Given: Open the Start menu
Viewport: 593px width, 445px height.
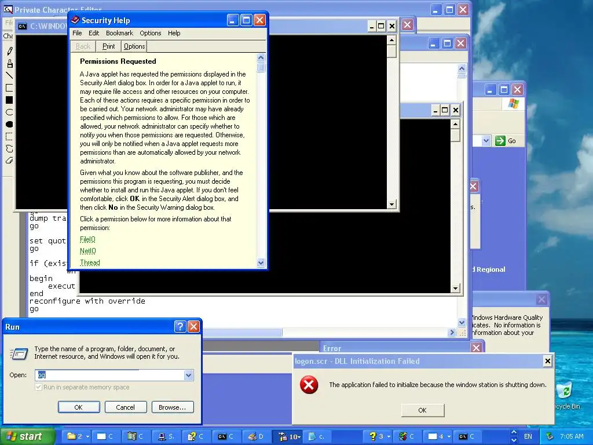Looking at the screenshot, I should click(x=27, y=436).
